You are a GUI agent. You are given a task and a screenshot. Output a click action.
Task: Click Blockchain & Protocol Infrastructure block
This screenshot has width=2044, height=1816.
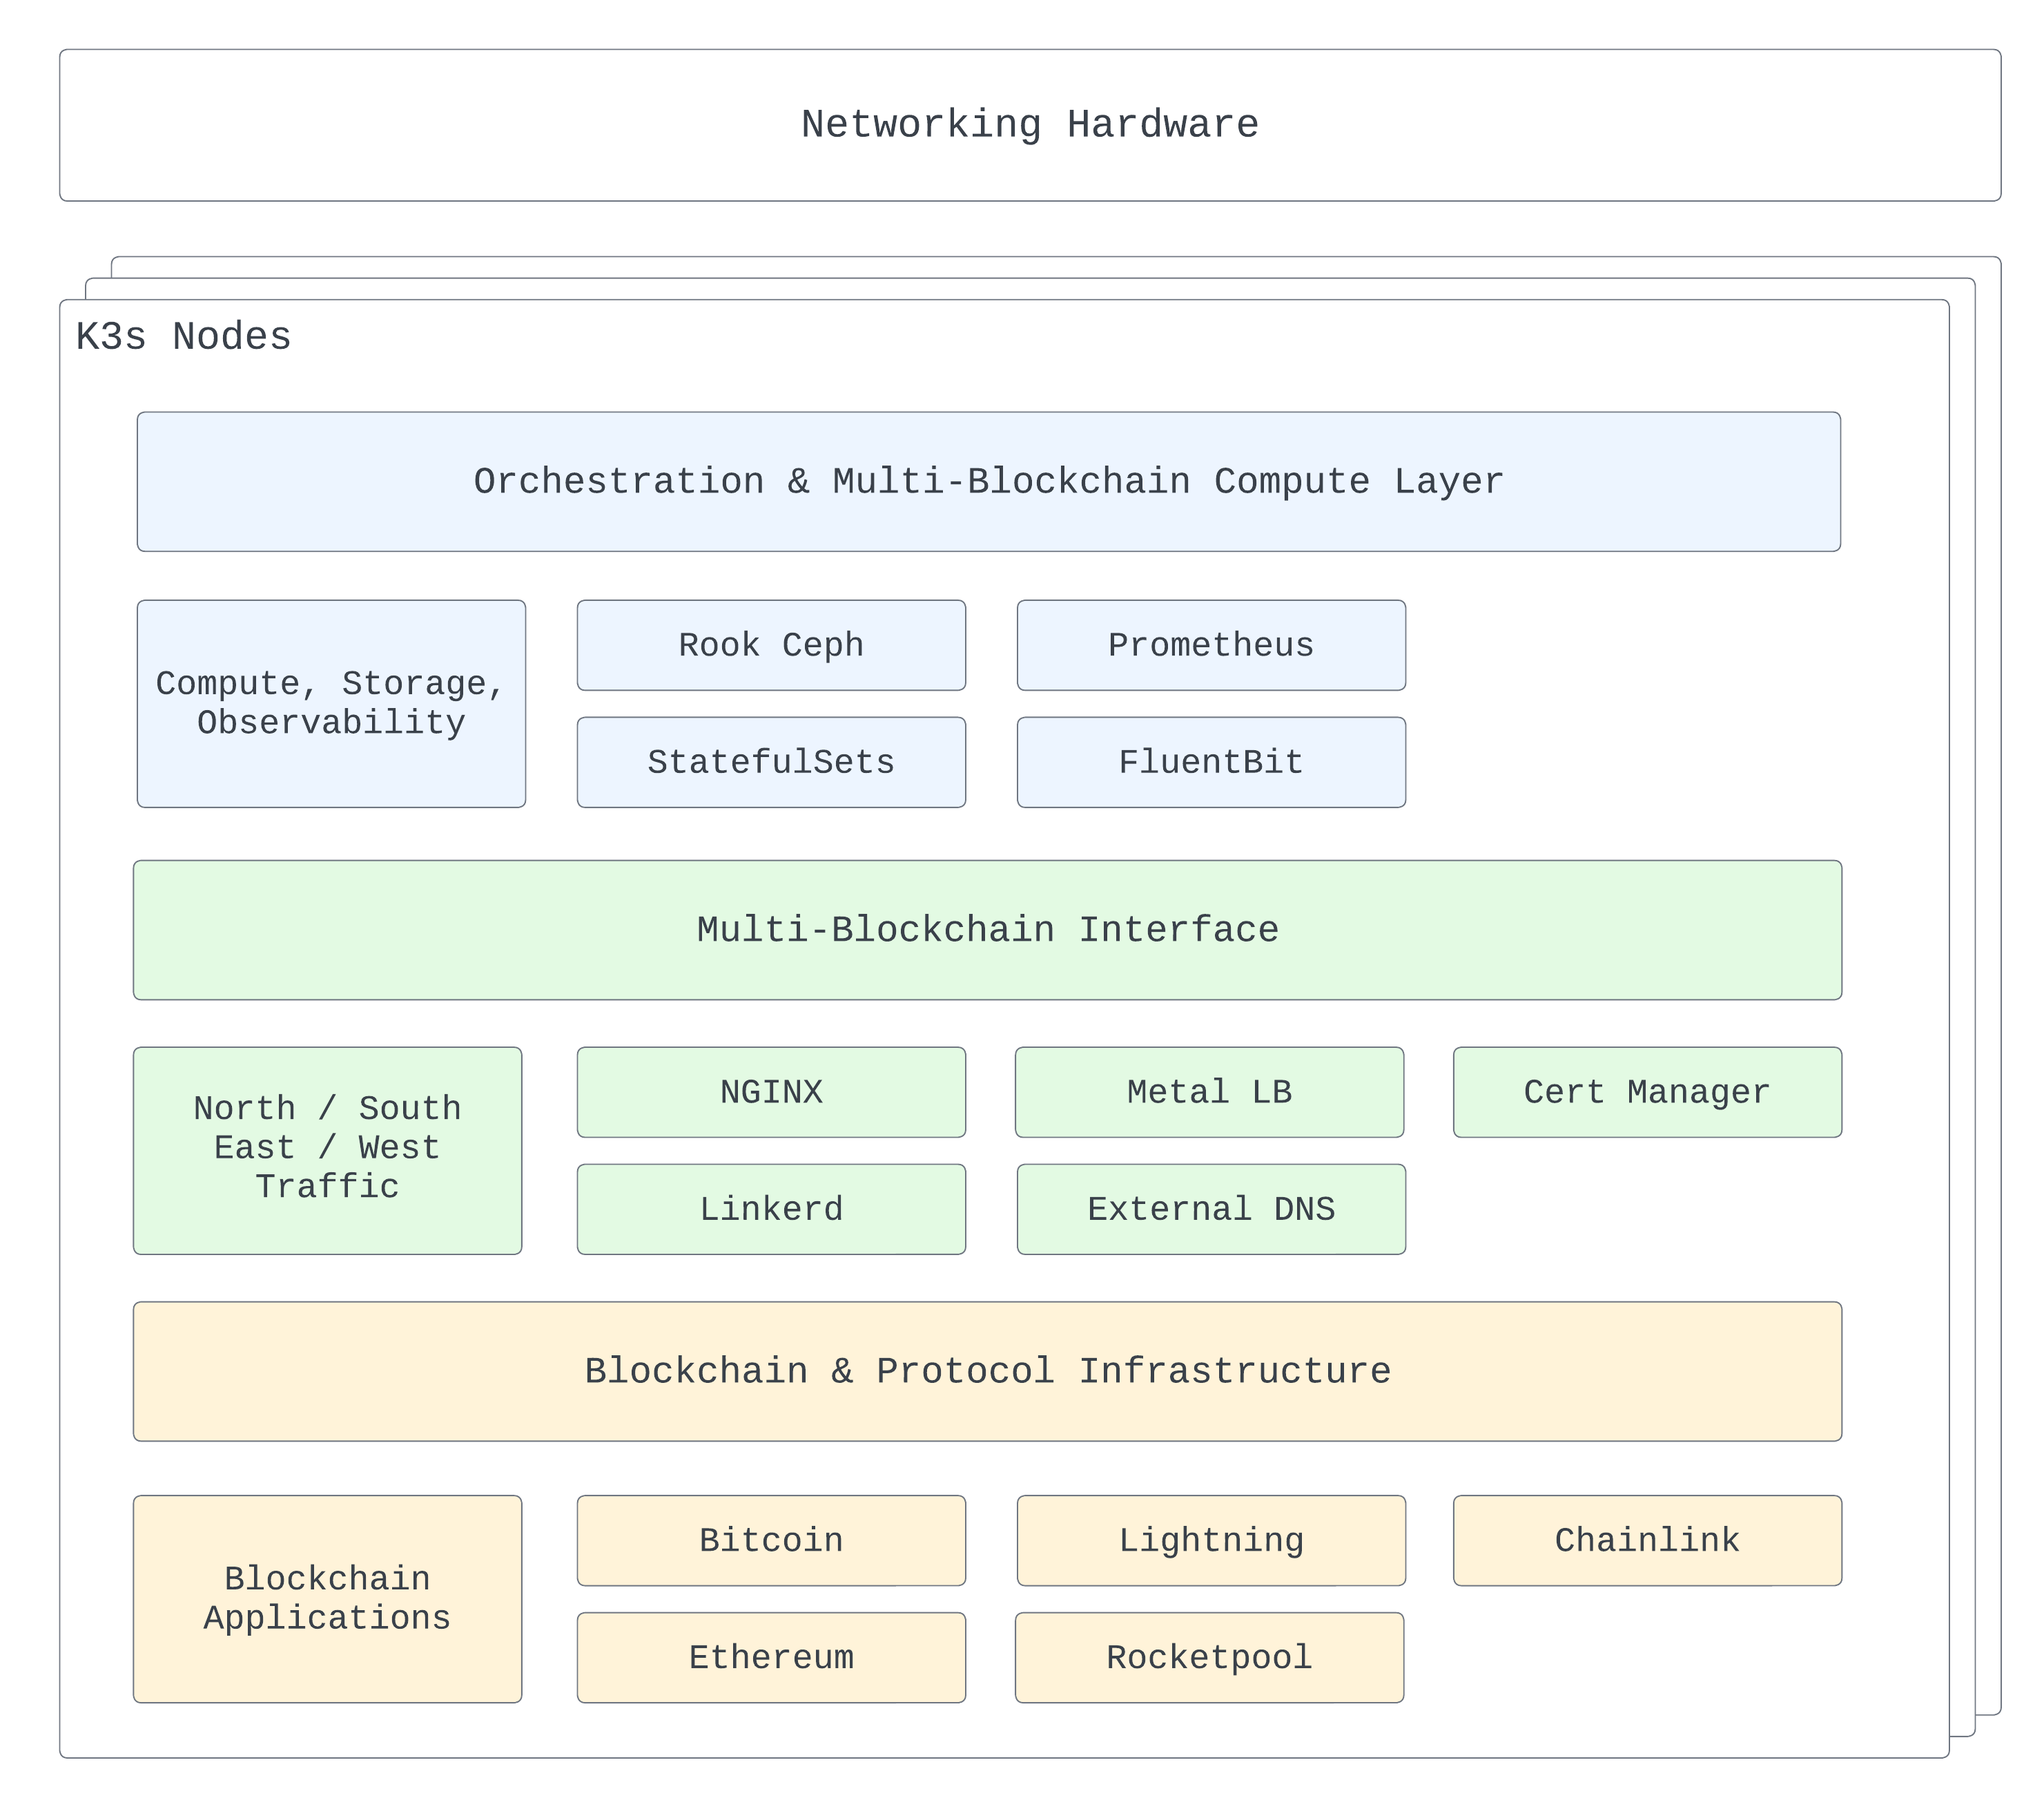987,1370
